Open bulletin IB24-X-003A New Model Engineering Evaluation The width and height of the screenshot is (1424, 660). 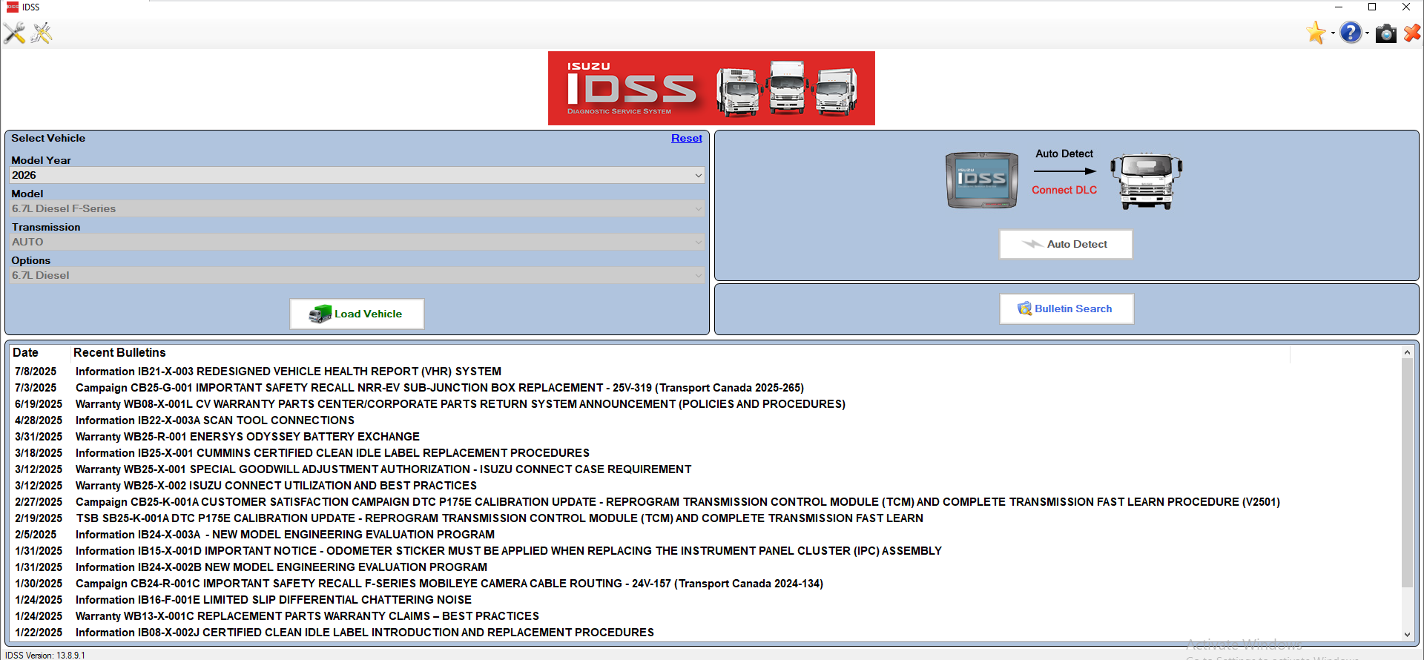[x=285, y=535]
